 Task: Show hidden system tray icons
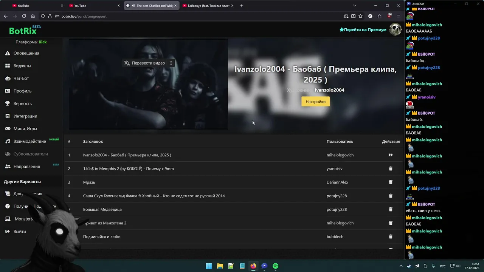401,266
